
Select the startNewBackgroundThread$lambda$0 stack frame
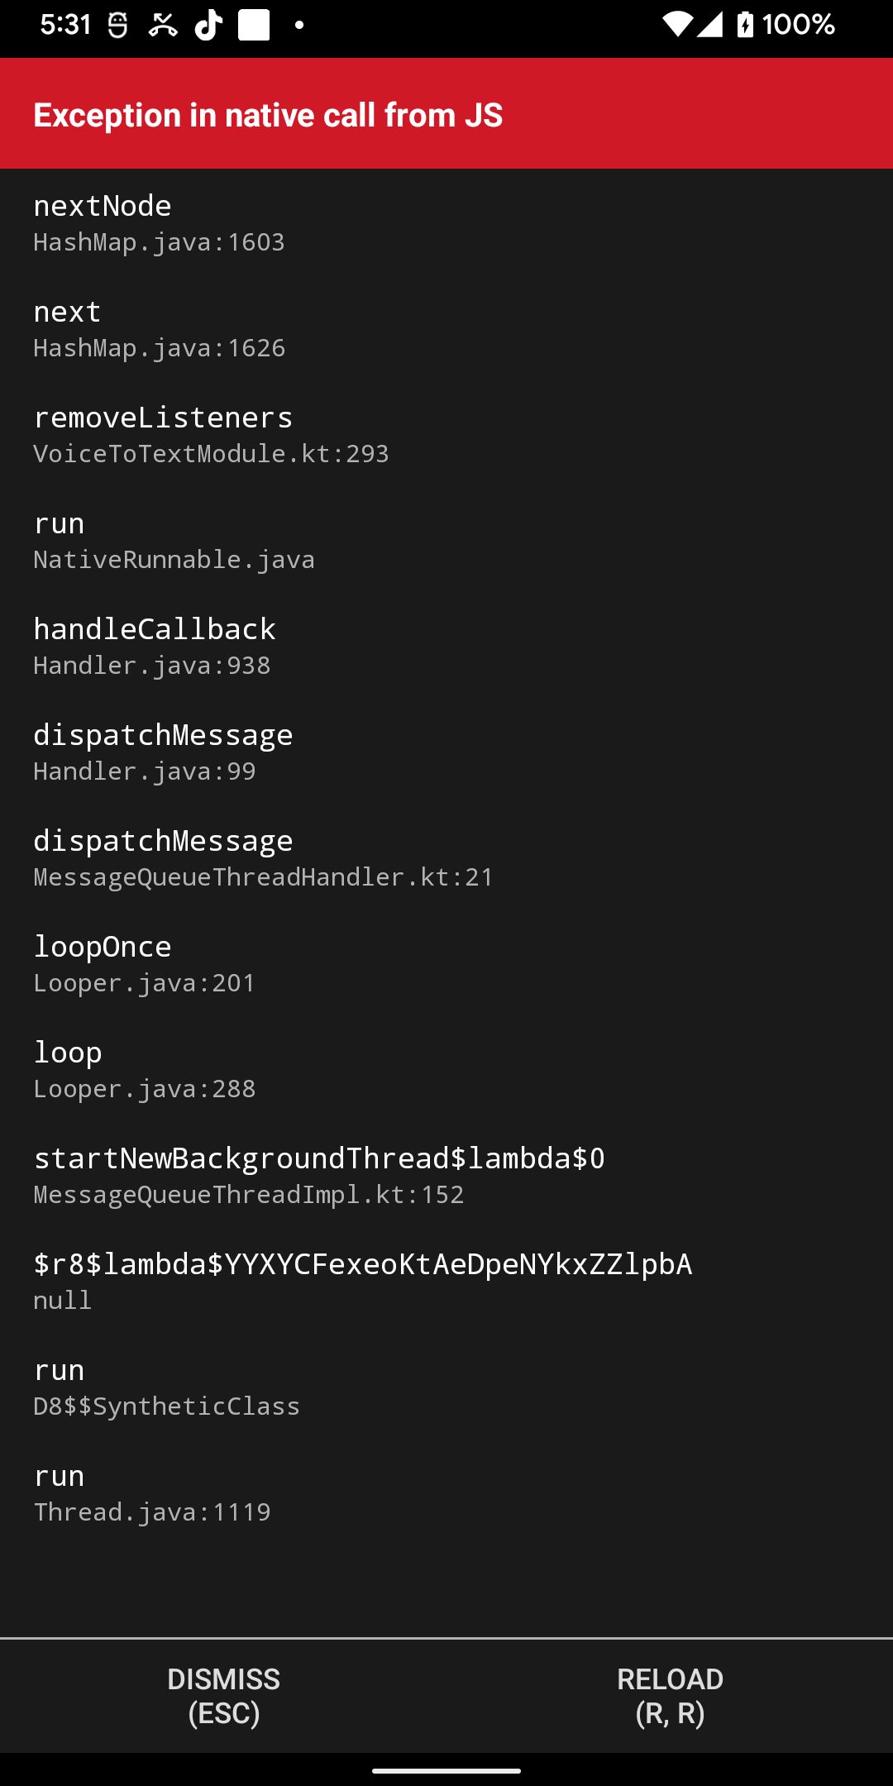pos(319,1176)
